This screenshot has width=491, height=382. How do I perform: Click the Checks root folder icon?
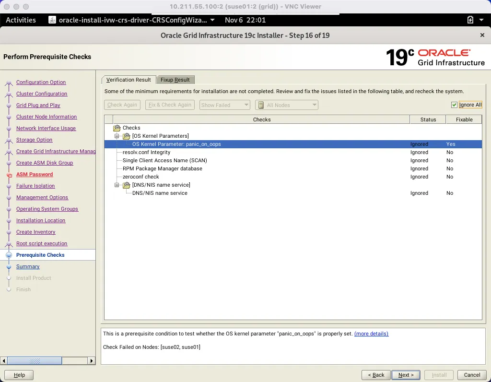pos(117,128)
